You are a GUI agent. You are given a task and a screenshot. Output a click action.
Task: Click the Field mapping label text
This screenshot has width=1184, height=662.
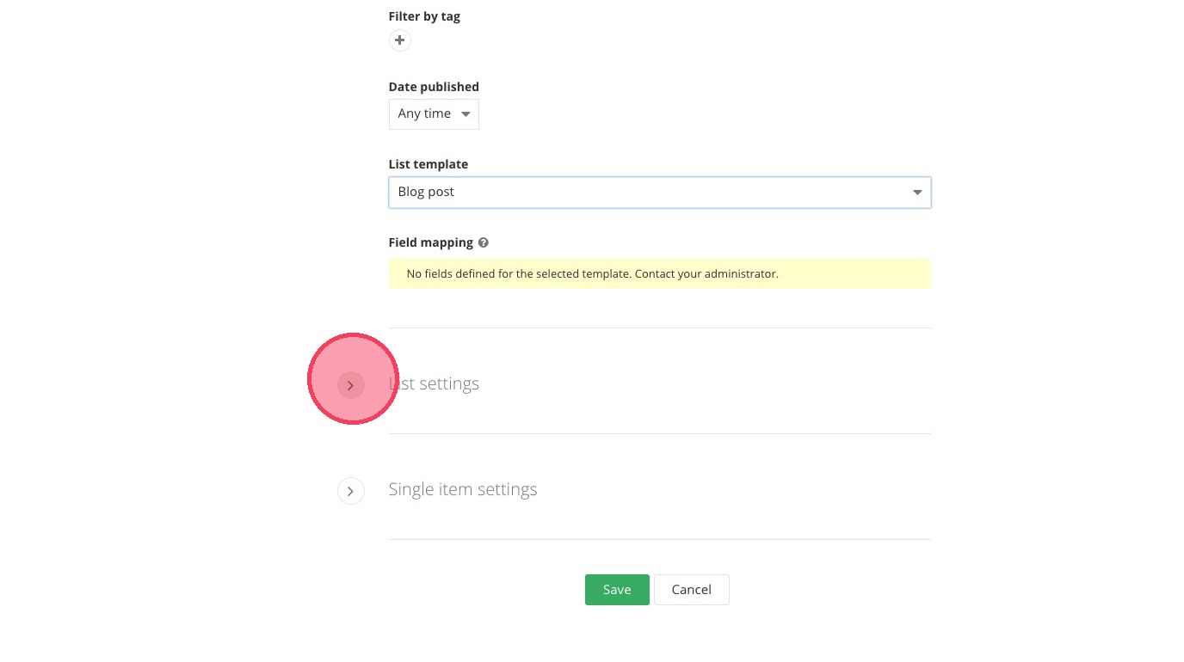[x=430, y=242]
